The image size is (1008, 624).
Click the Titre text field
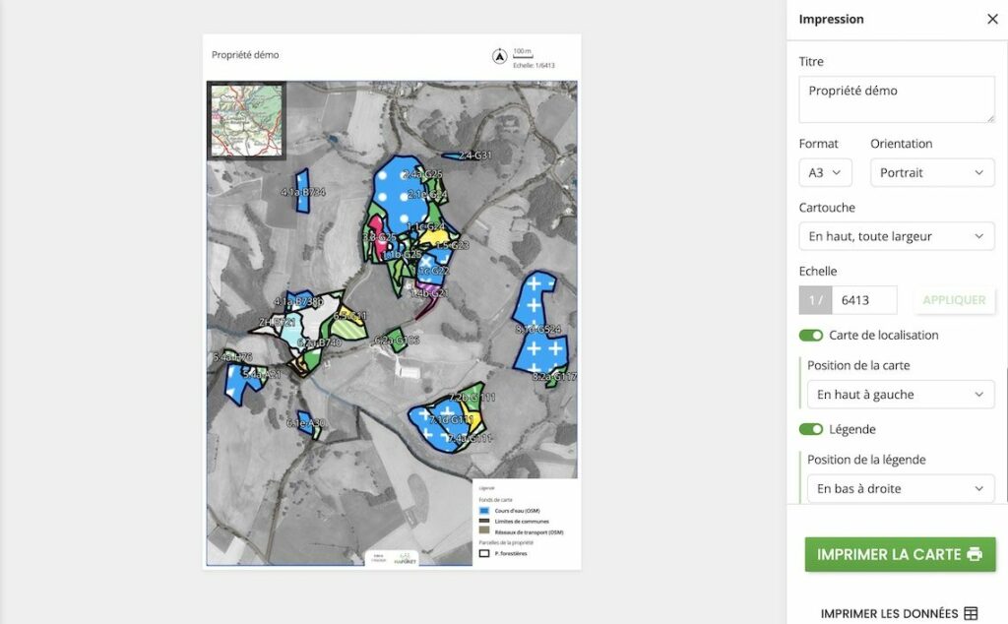[896, 98]
